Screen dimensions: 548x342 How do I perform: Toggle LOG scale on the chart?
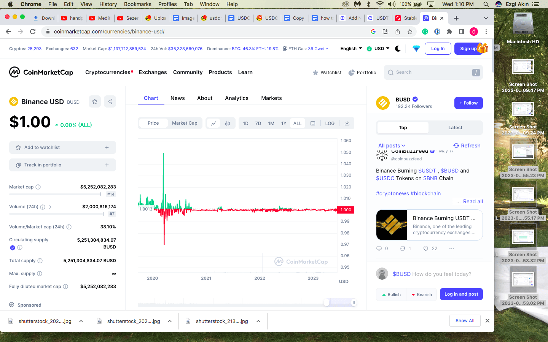pyautogui.click(x=330, y=123)
